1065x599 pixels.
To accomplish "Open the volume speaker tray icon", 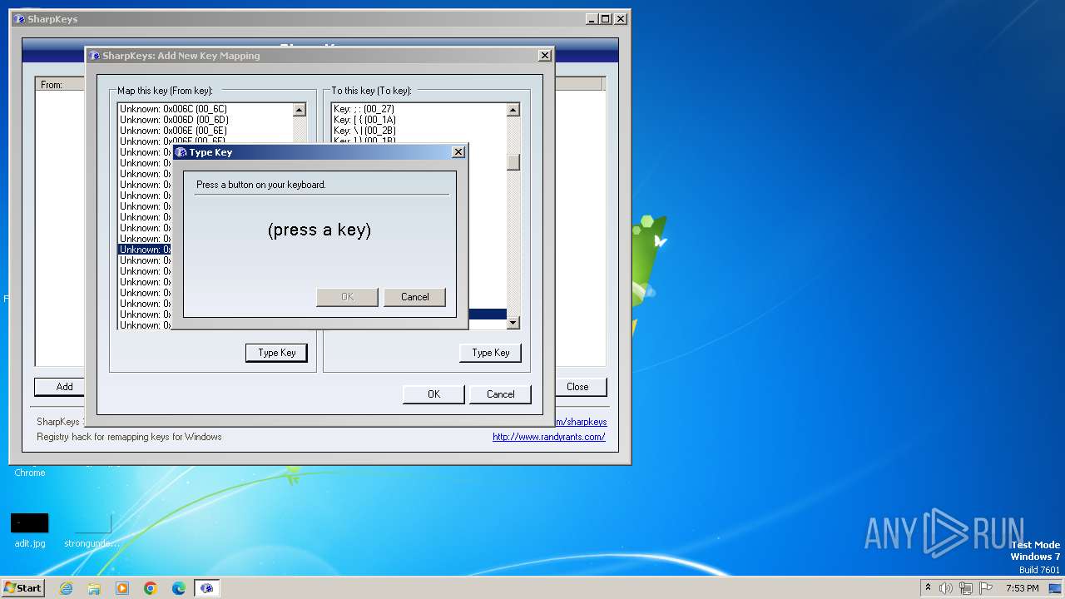I will tap(946, 588).
